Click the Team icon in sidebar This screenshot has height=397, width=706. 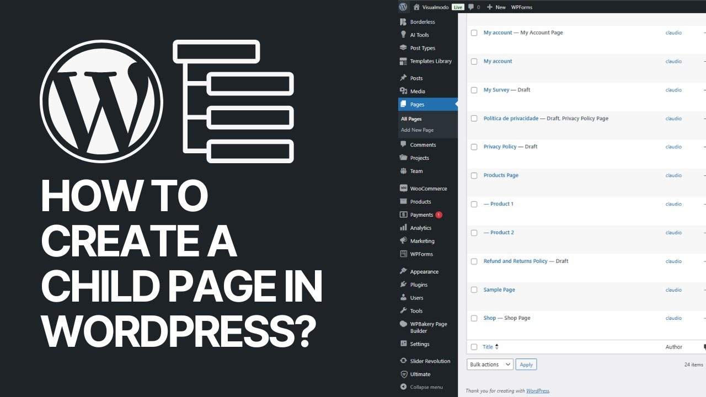coord(403,171)
